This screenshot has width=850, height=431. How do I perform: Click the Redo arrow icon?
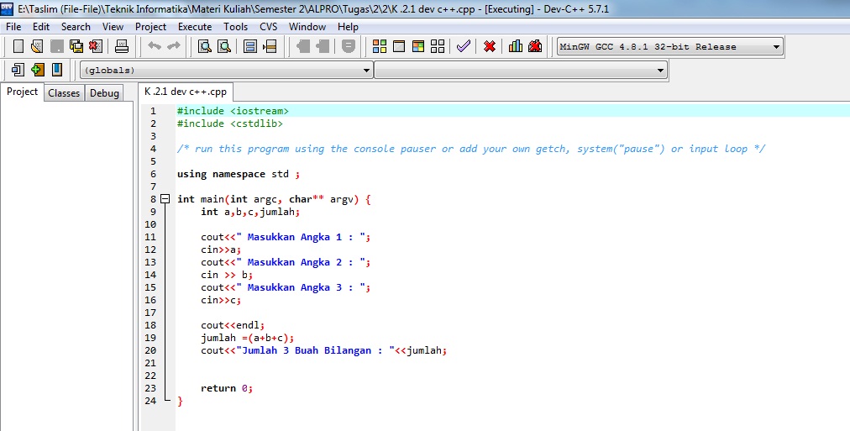point(174,46)
